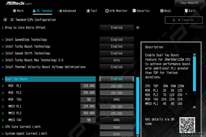Click the OC Tweaker\CPU Configuration breadcrumb
Viewport: 206px width, 137px height.
[x=33, y=20]
